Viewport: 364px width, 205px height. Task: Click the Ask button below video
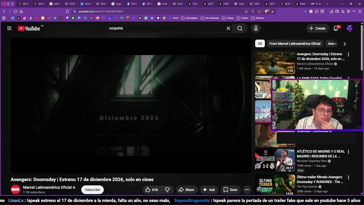pyautogui.click(x=209, y=190)
